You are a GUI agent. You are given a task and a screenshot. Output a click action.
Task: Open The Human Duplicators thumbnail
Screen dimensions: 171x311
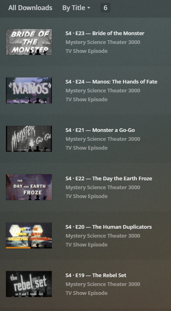(29, 236)
